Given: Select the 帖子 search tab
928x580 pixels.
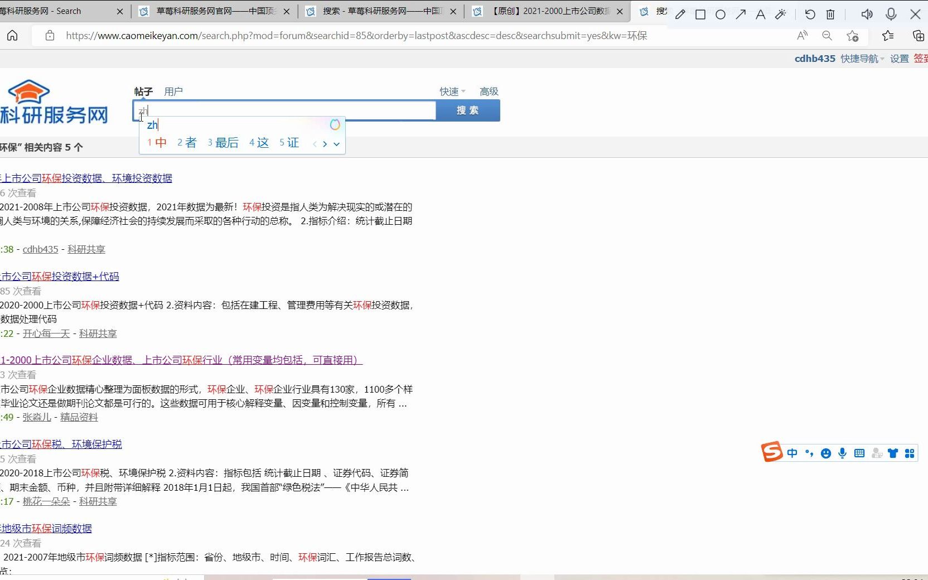Looking at the screenshot, I should (143, 91).
